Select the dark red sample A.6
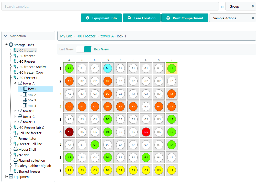This screenshot has height=183, width=258. click(69, 132)
